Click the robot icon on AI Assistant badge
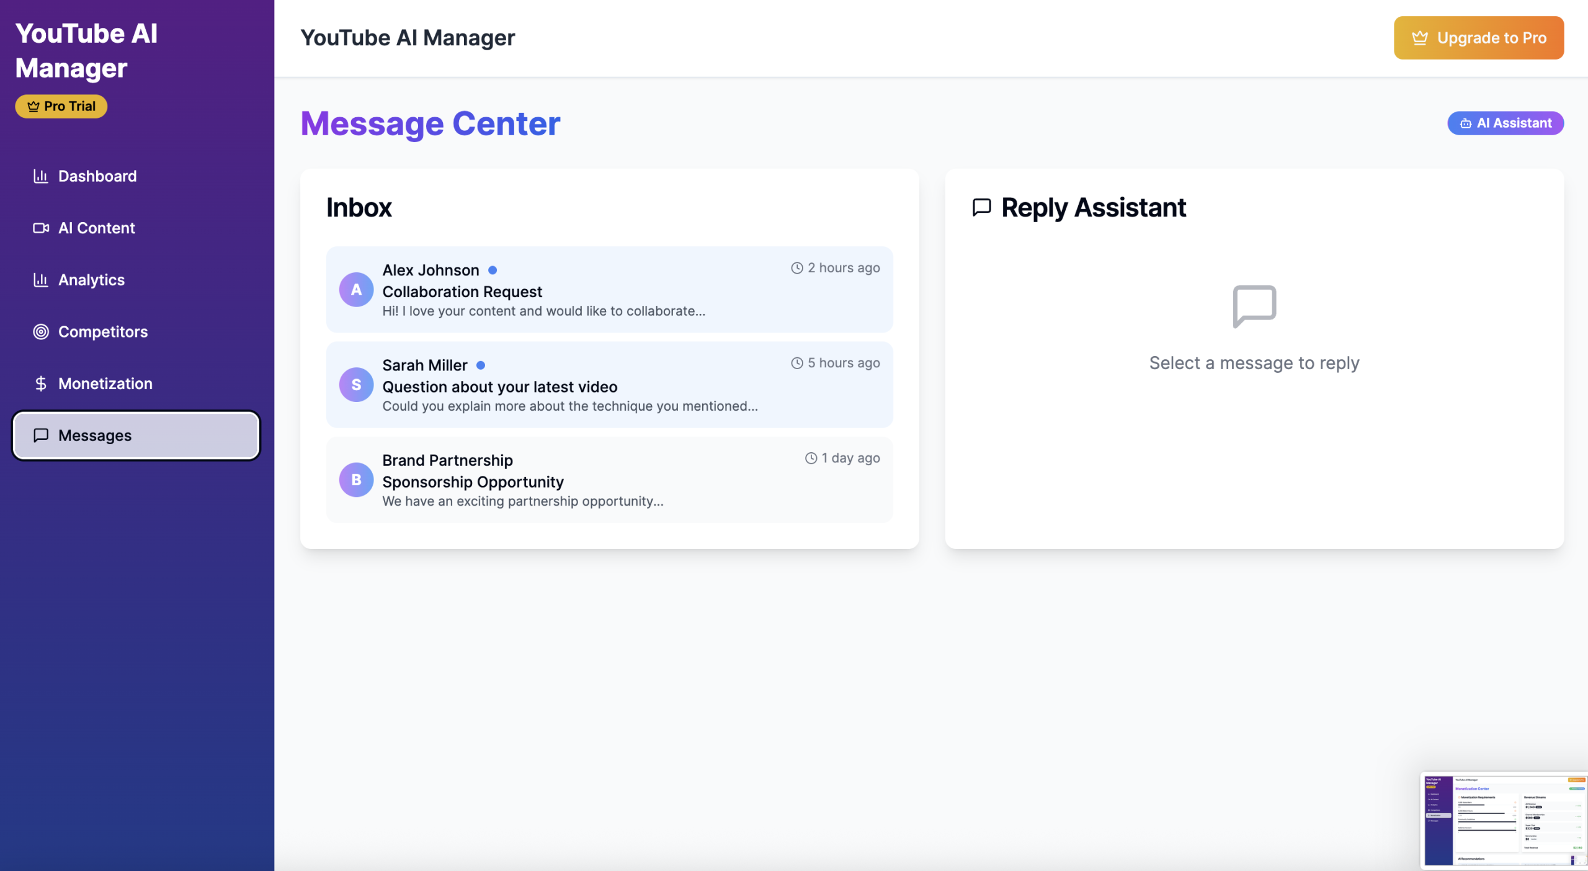This screenshot has height=871, width=1588. pyautogui.click(x=1466, y=123)
